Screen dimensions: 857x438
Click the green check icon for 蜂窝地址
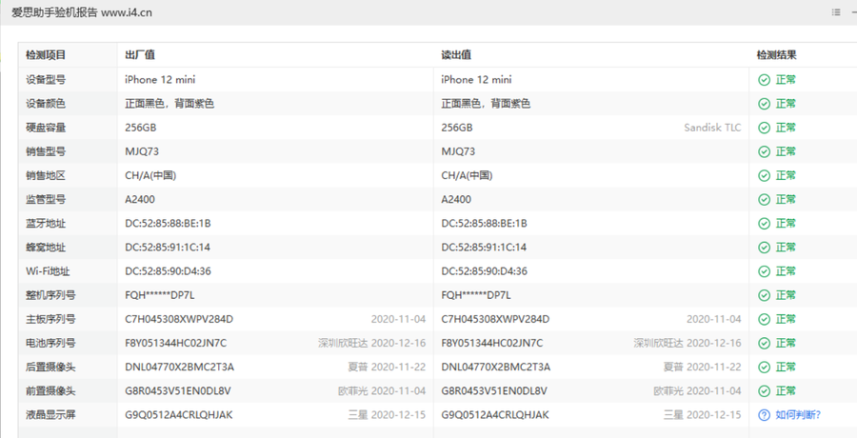coord(764,248)
